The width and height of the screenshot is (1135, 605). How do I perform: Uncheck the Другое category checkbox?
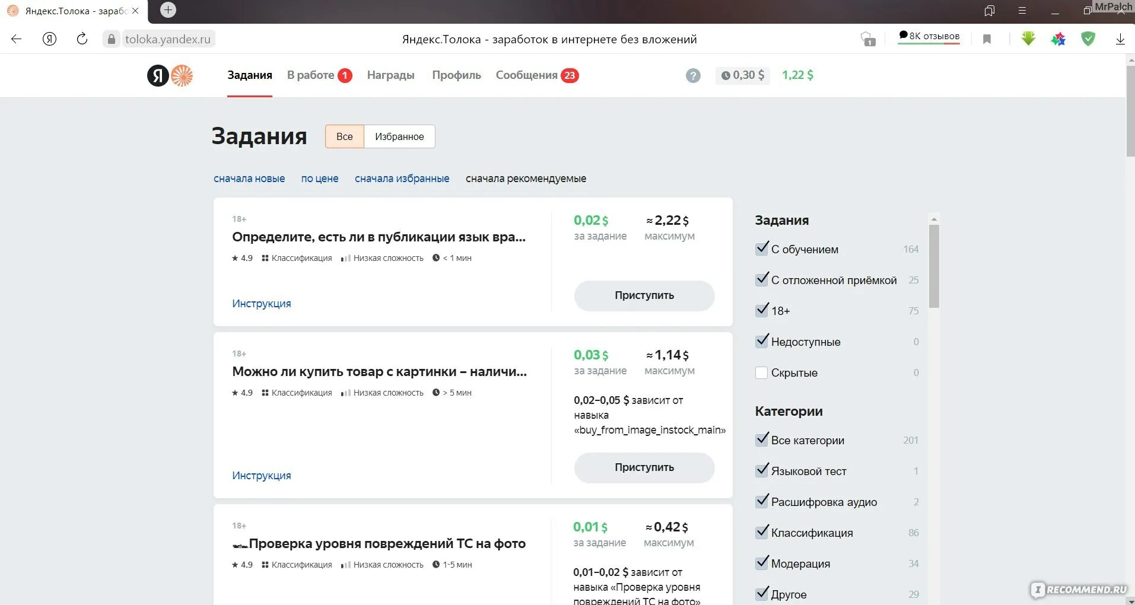coord(762,594)
